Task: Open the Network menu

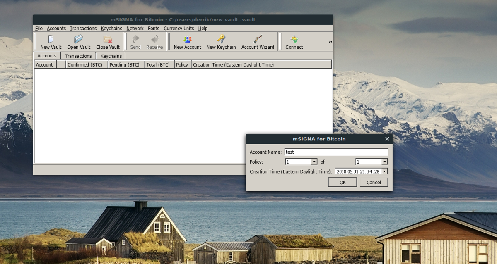Action: click(x=135, y=29)
